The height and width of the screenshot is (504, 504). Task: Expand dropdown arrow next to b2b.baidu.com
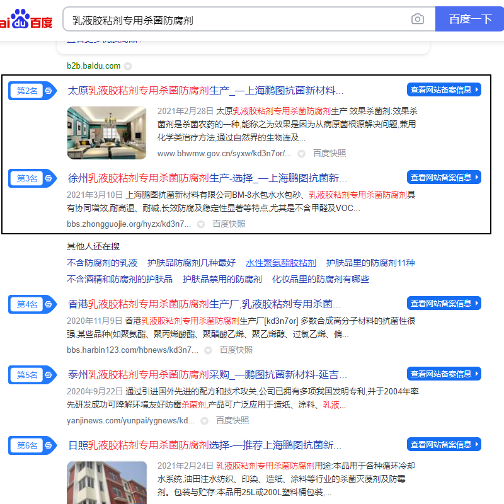(x=128, y=66)
